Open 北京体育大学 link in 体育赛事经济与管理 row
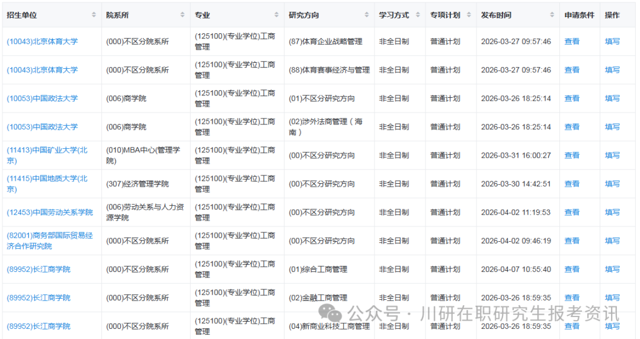This screenshot has height=339, width=640. coord(42,70)
